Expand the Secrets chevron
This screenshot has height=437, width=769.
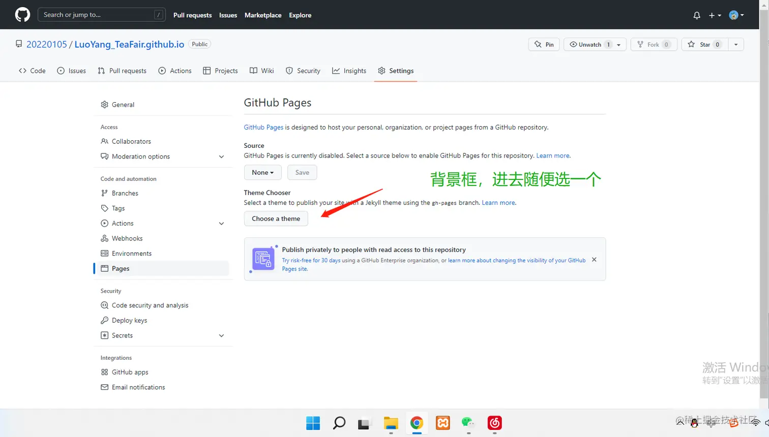[x=221, y=335]
